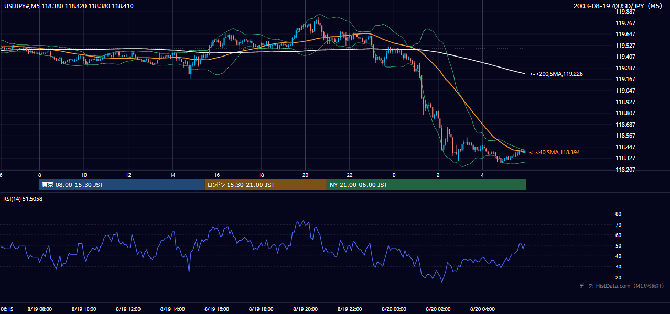Click the 8/20 00:00 date label
670x314 pixels.
click(394, 309)
